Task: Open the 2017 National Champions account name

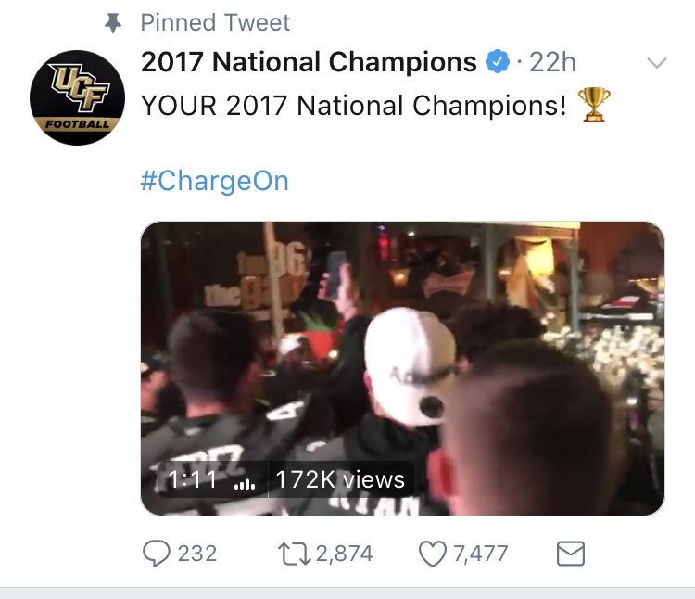Action: pos(308,62)
